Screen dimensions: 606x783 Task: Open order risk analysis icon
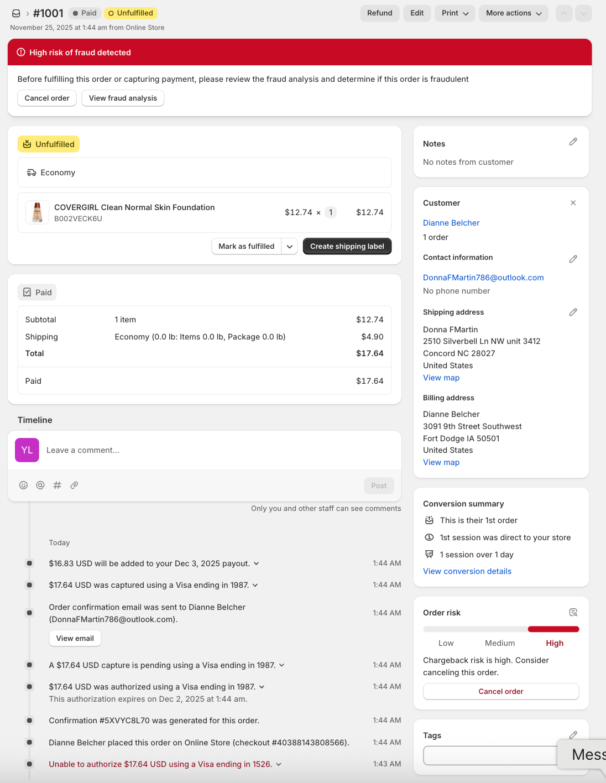pos(573,612)
